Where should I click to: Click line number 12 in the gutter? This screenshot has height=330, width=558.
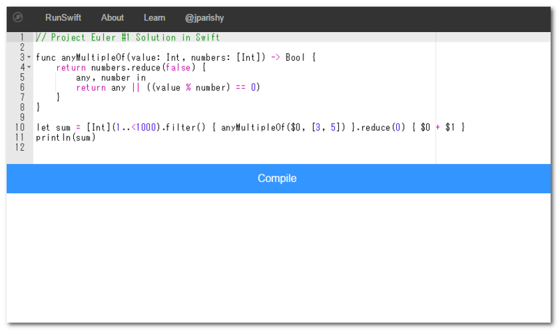click(x=20, y=147)
